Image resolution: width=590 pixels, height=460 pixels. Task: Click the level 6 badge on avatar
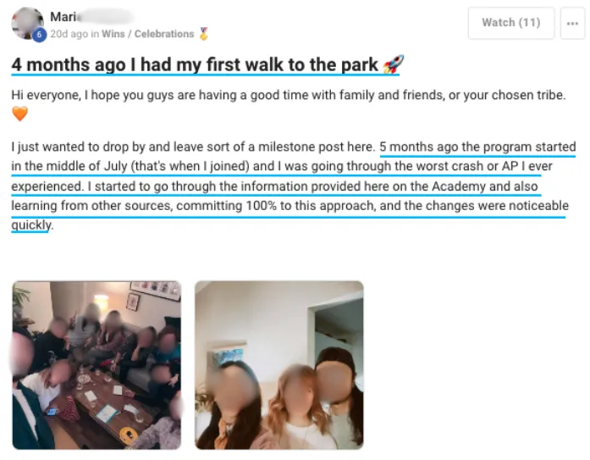coord(39,35)
